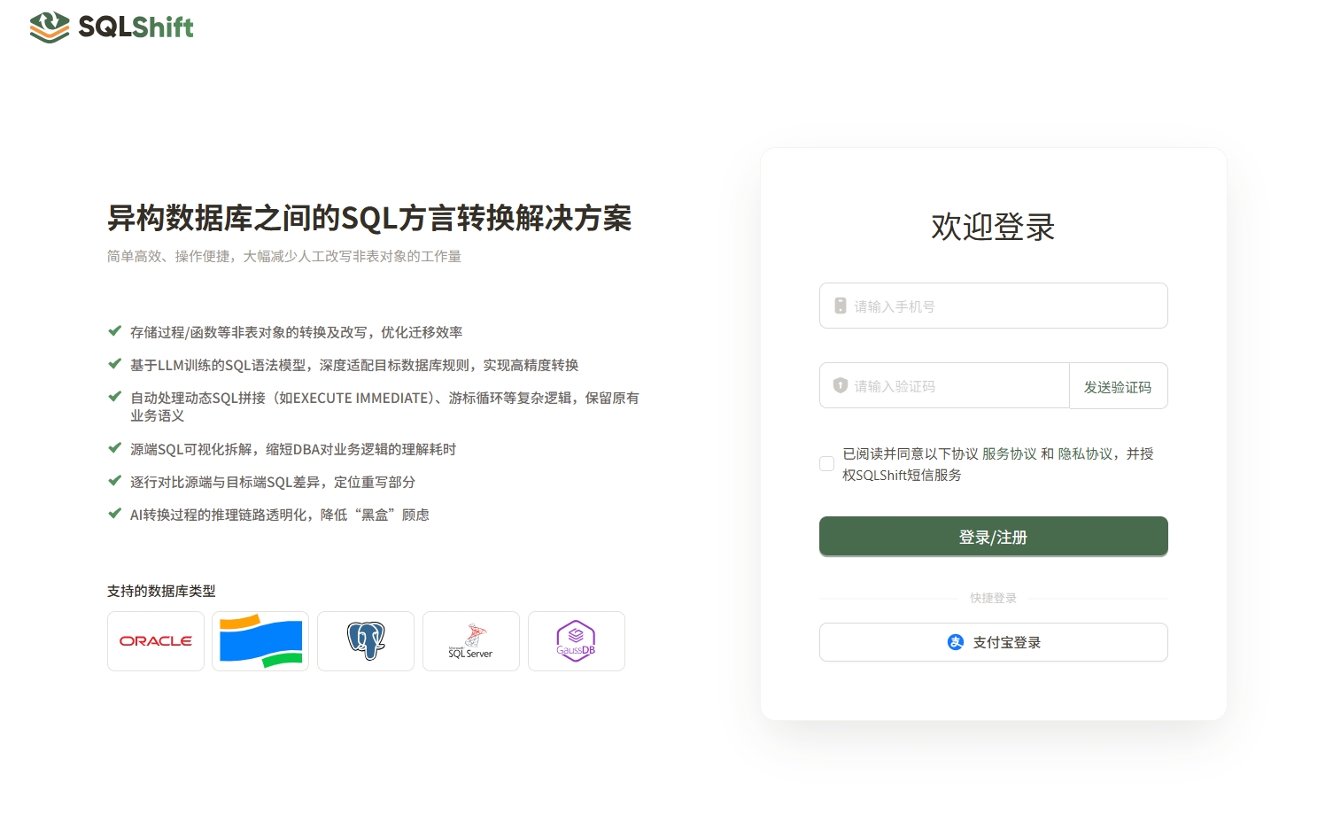Click the blue and yellow wave database logo
The image size is (1333, 829).
point(260,641)
